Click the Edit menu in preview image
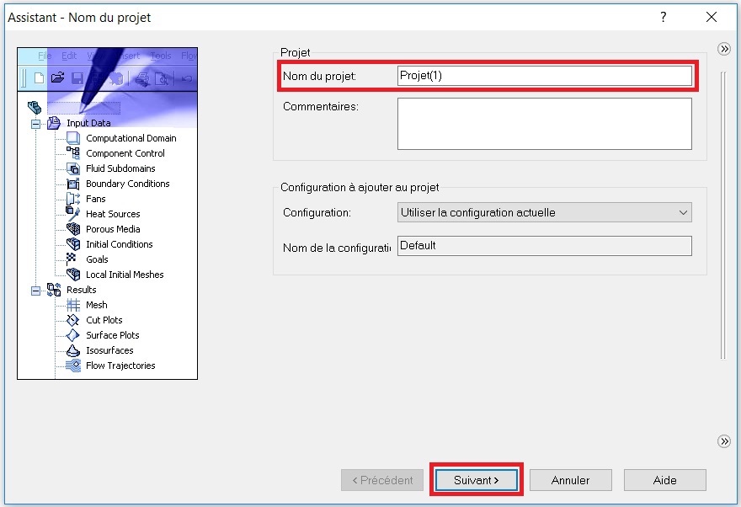This screenshot has width=741, height=507. point(69,56)
